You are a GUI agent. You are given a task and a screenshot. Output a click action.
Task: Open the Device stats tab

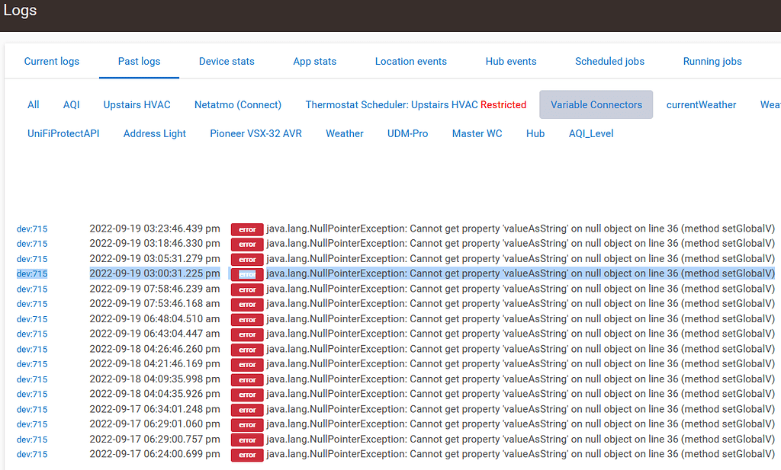click(x=226, y=61)
